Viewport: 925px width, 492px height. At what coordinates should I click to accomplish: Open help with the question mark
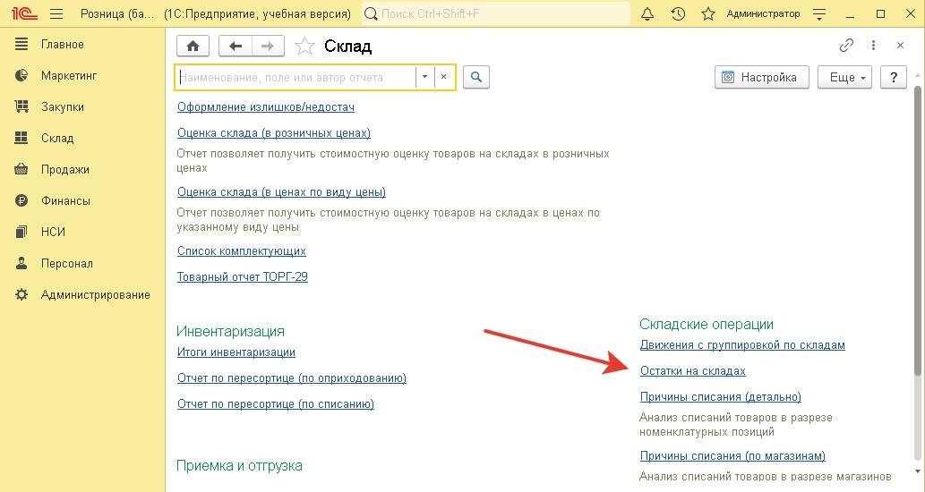point(893,77)
